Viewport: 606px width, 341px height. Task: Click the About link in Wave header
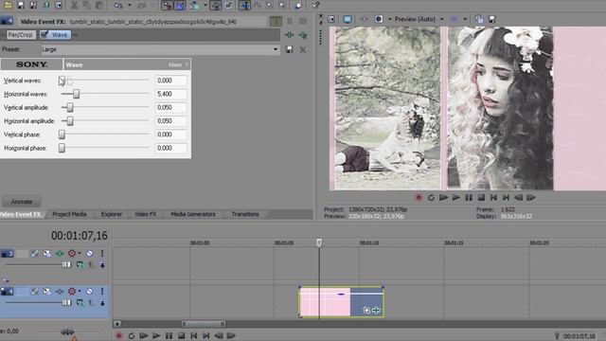click(174, 64)
